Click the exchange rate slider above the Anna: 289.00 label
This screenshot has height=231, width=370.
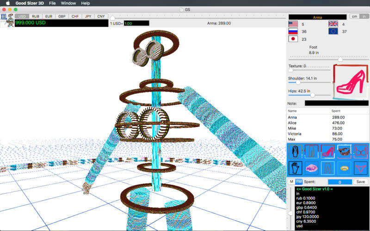pyautogui.click(x=198, y=18)
